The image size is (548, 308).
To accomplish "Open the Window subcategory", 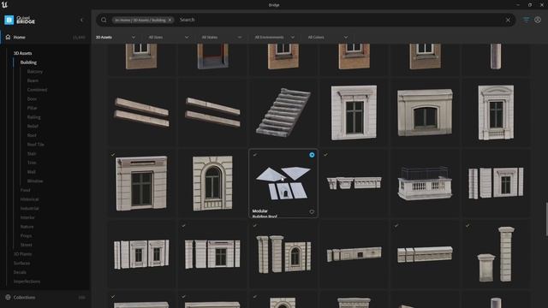I will point(35,181).
